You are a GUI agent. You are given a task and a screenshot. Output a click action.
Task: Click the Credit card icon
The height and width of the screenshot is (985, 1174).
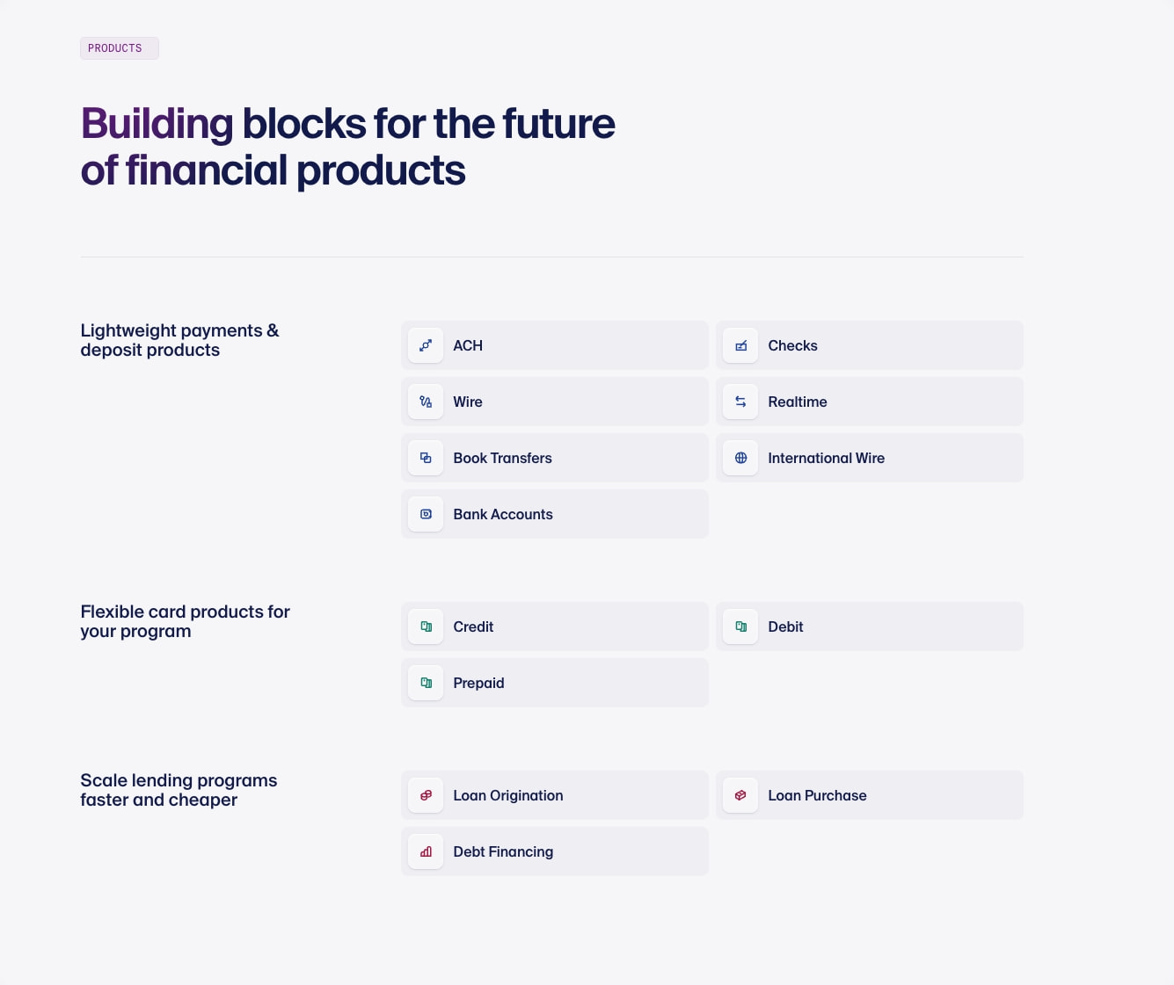click(426, 626)
